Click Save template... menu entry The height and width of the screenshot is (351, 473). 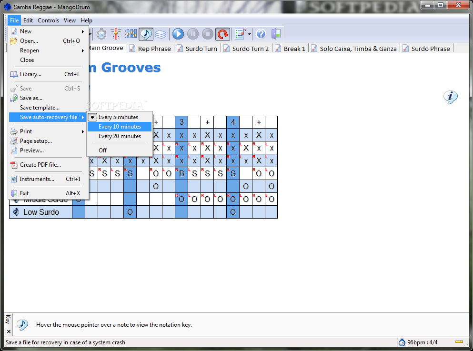click(48, 108)
